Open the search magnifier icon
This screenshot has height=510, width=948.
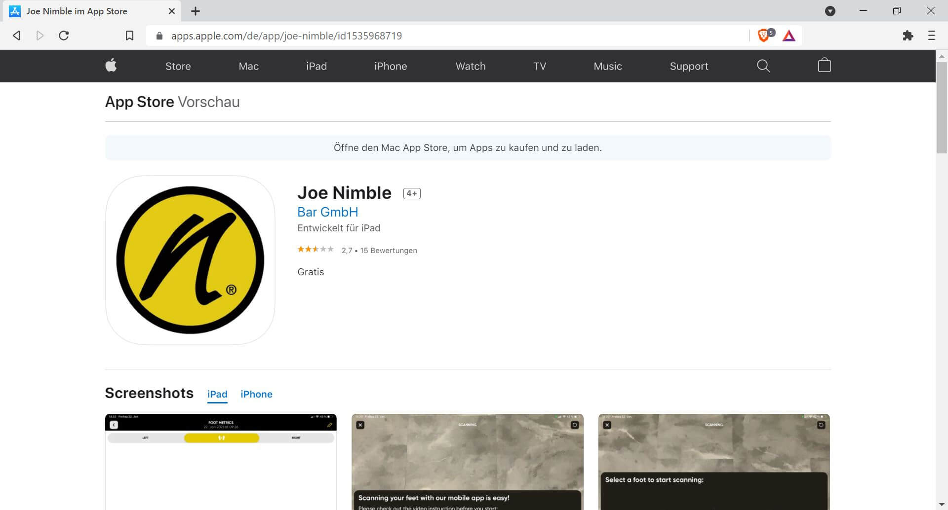[x=763, y=66]
